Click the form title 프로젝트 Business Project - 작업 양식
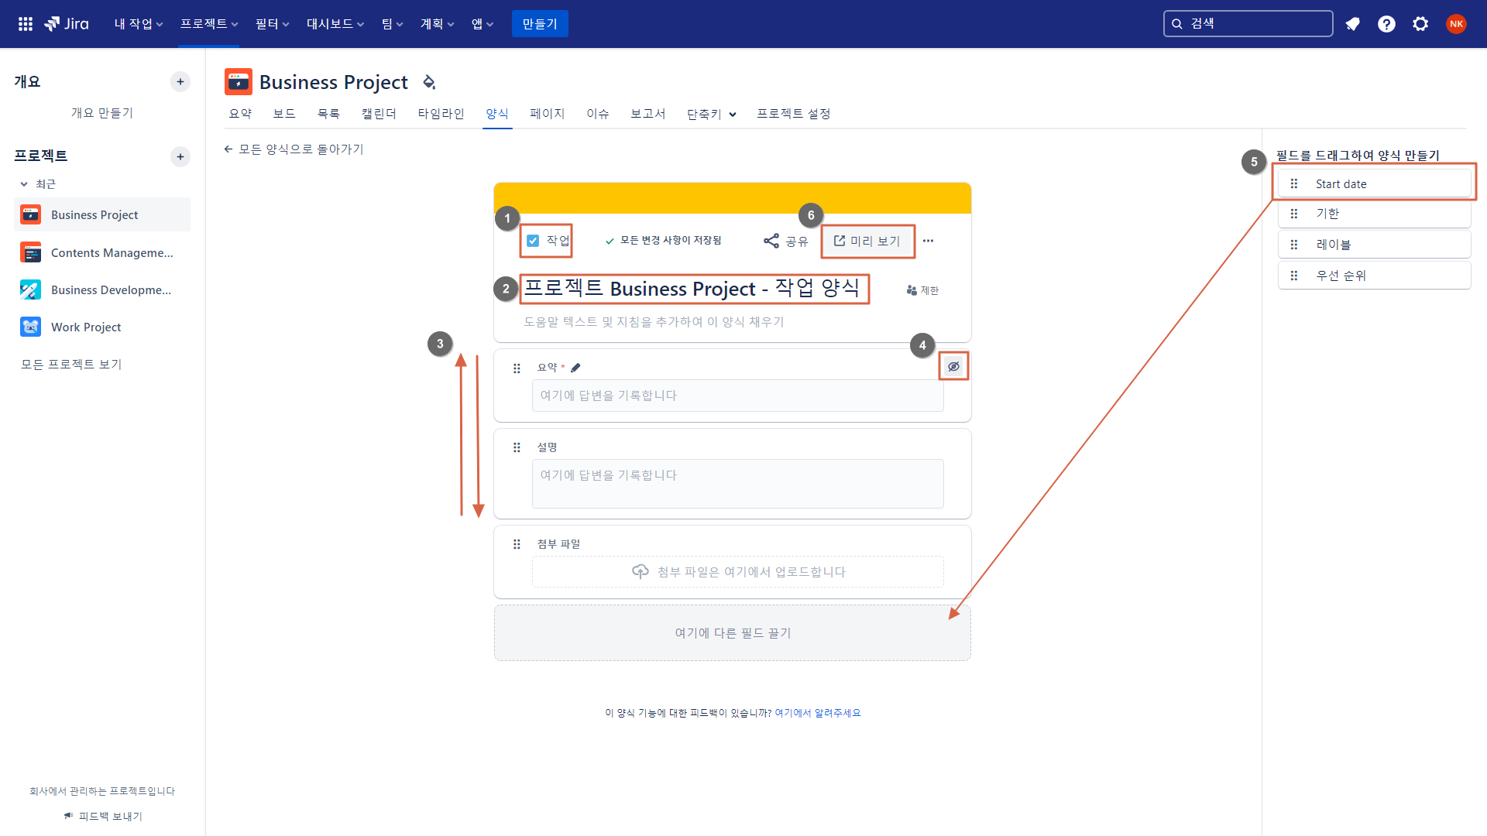 [692, 289]
